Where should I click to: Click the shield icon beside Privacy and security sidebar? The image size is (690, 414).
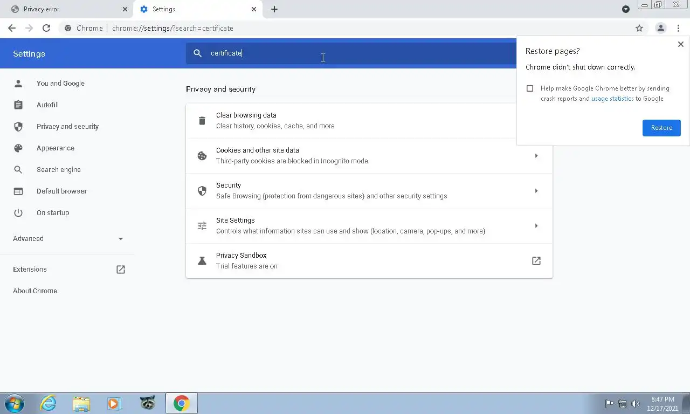point(18,126)
